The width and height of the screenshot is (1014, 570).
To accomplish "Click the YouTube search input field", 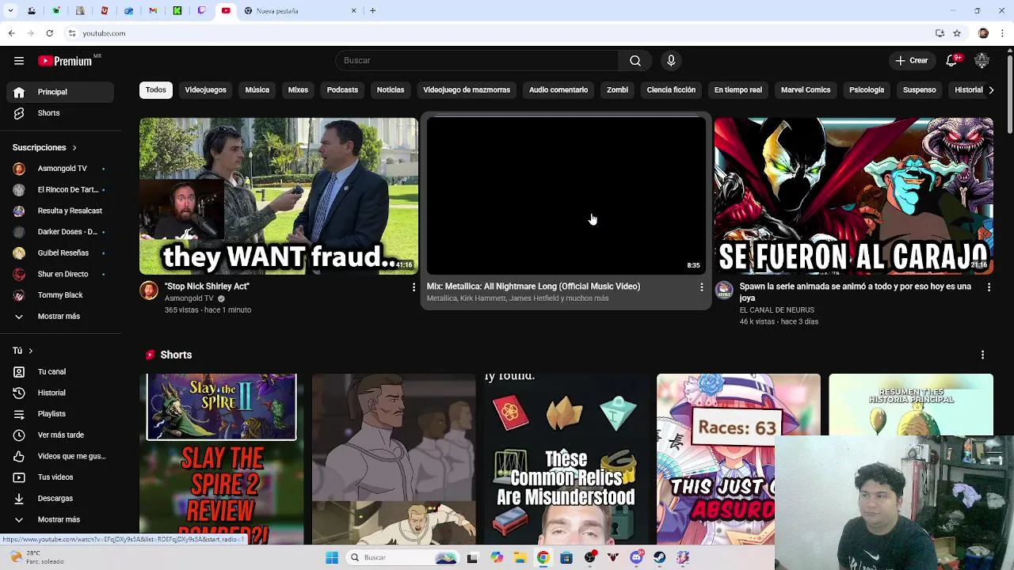I will [477, 61].
